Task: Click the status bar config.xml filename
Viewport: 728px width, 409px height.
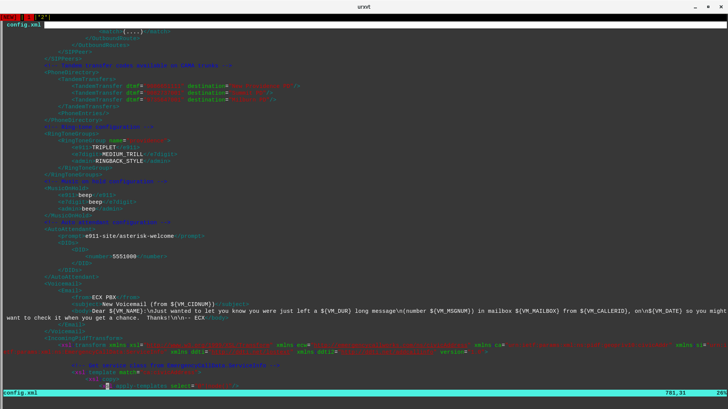Action: (x=20, y=393)
